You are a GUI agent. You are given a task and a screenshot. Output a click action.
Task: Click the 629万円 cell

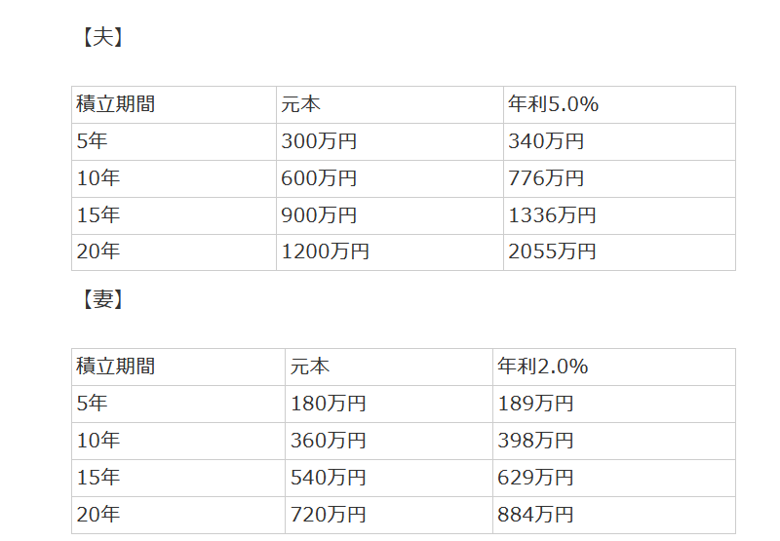(x=535, y=478)
